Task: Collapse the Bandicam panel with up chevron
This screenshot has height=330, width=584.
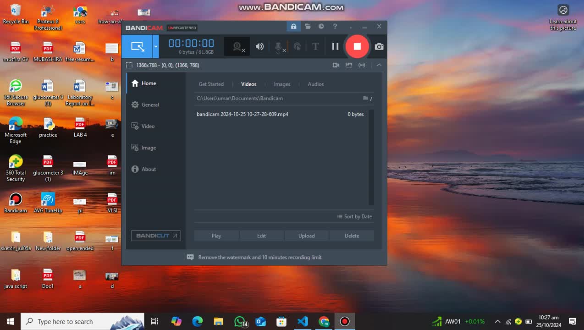Action: click(x=379, y=65)
